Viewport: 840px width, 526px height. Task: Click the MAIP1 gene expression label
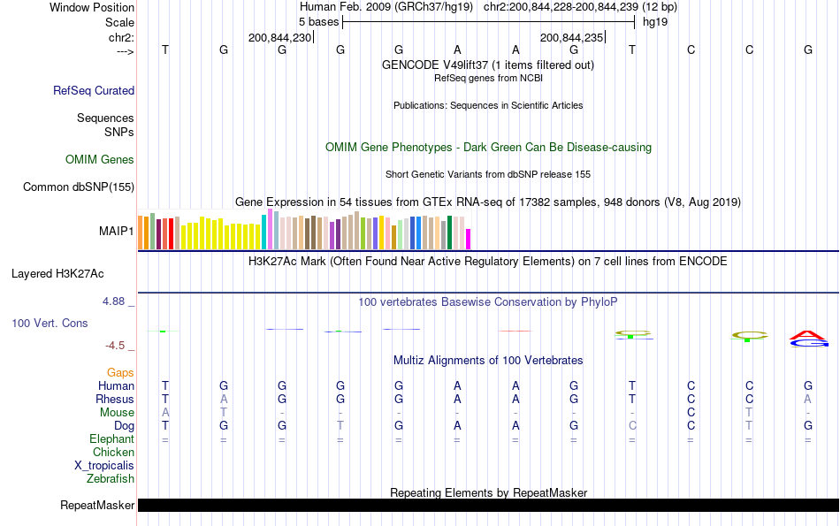click(116, 231)
